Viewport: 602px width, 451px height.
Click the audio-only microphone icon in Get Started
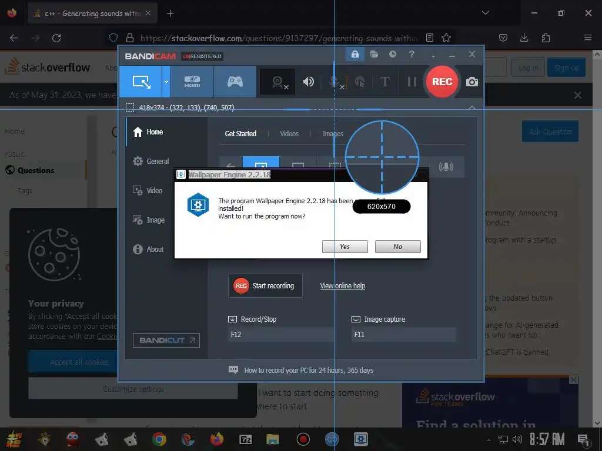pyautogui.click(x=446, y=166)
